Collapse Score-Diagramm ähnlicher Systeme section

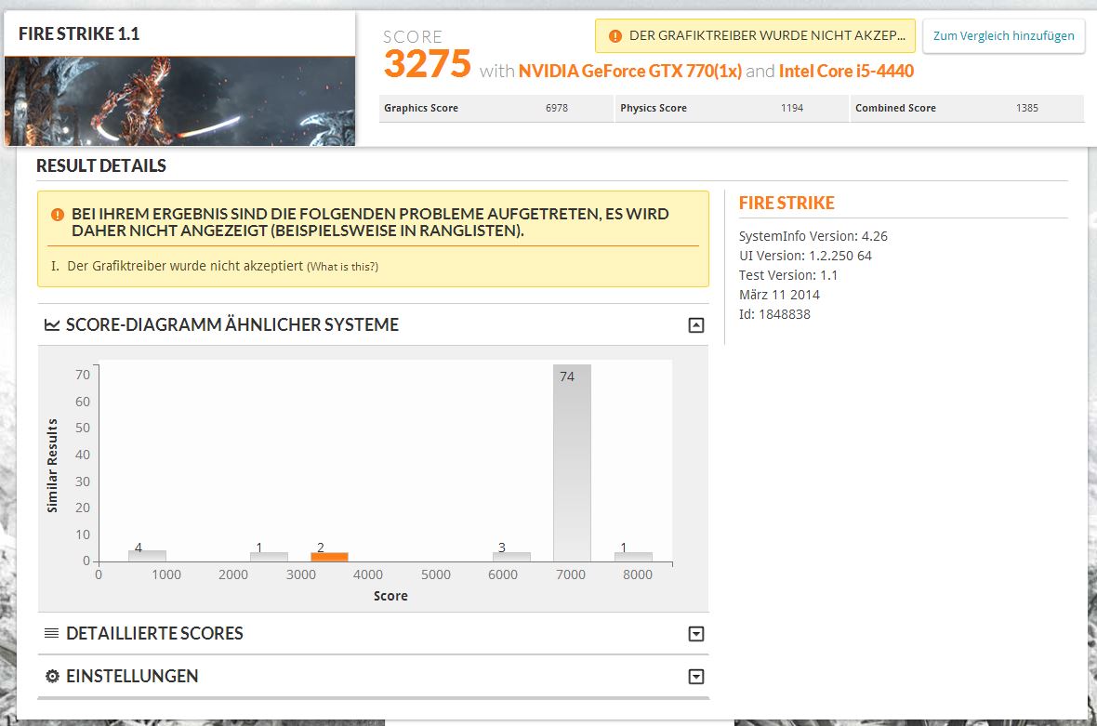pos(696,325)
